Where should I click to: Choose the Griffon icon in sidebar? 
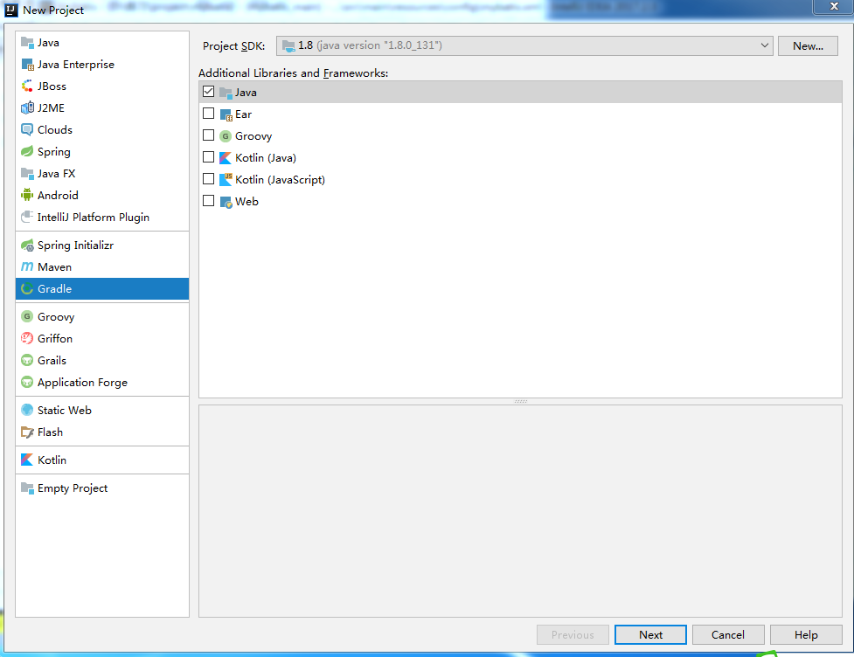27,338
